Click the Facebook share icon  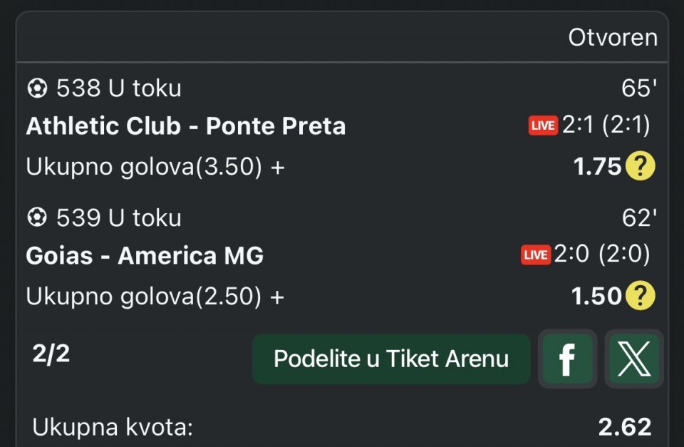[x=567, y=359]
